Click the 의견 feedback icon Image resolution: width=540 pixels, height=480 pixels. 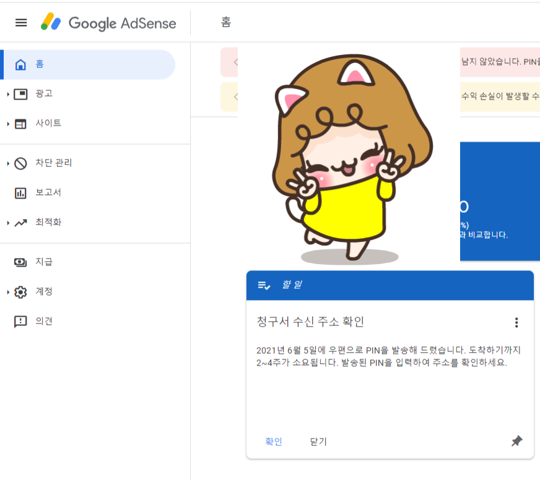click(20, 322)
